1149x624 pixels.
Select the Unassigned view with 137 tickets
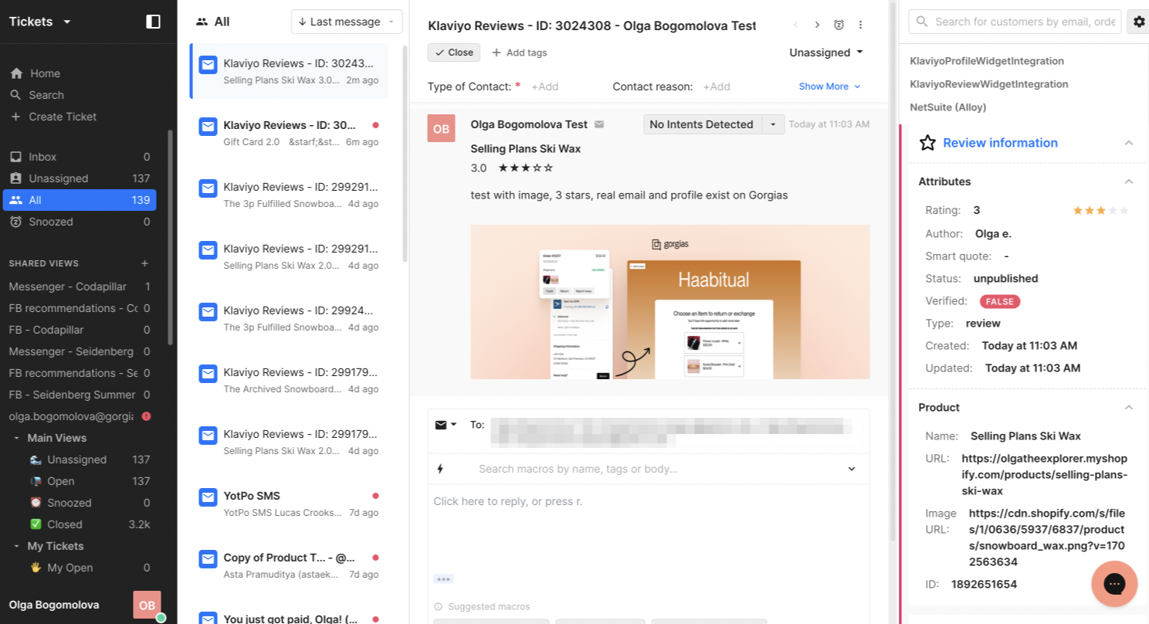80,178
